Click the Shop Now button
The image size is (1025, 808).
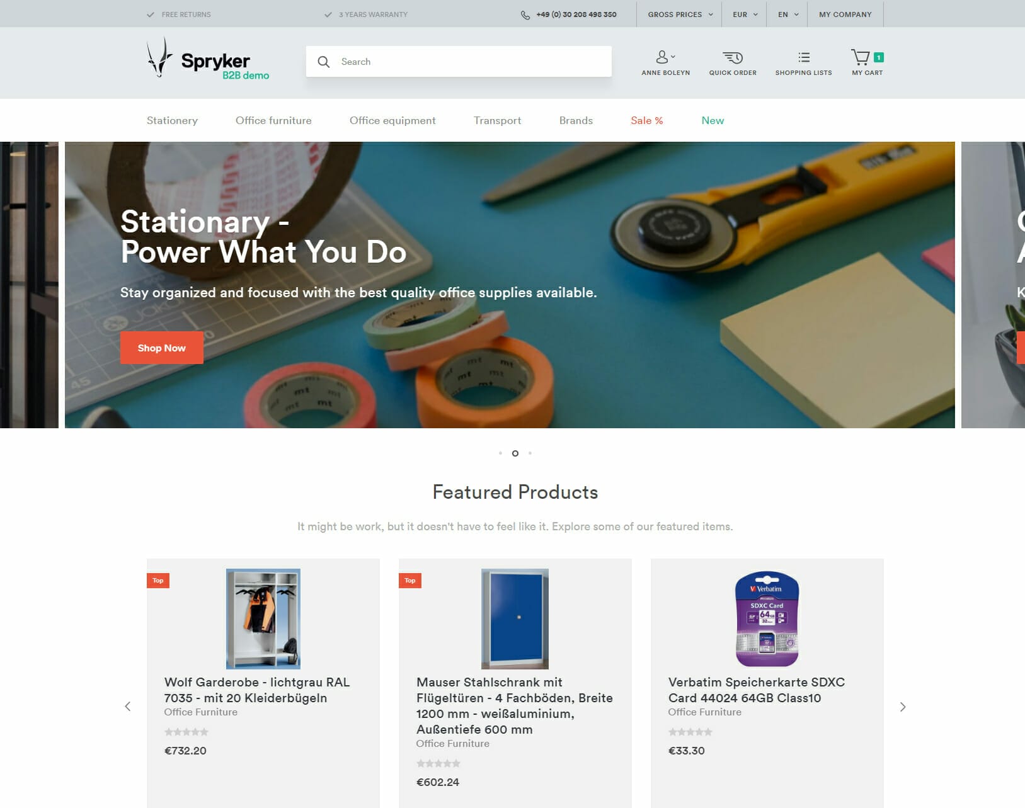162,348
